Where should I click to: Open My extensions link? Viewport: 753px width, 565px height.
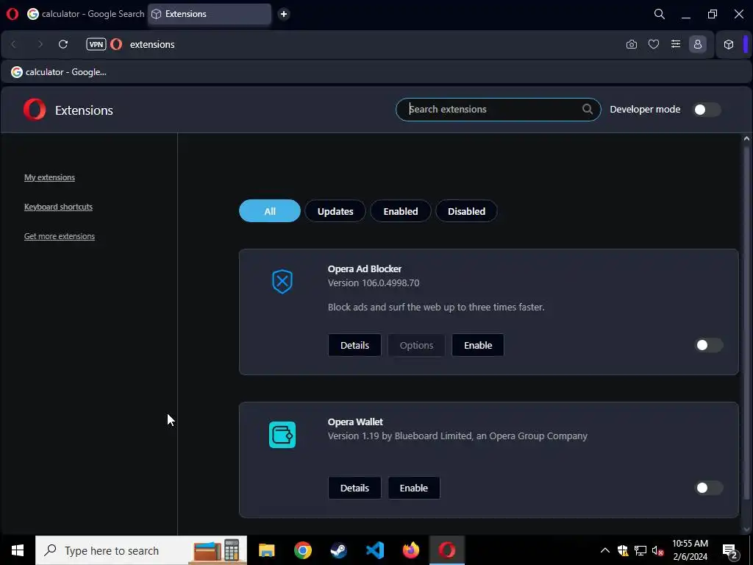point(49,177)
